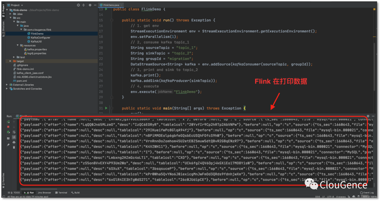This screenshot has height=201, width=380.
Task: Close the FlinkDemo.java editor tab
Action: (x=121, y=5)
